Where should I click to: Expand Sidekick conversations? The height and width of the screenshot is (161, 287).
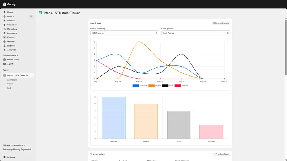click(x=14, y=145)
